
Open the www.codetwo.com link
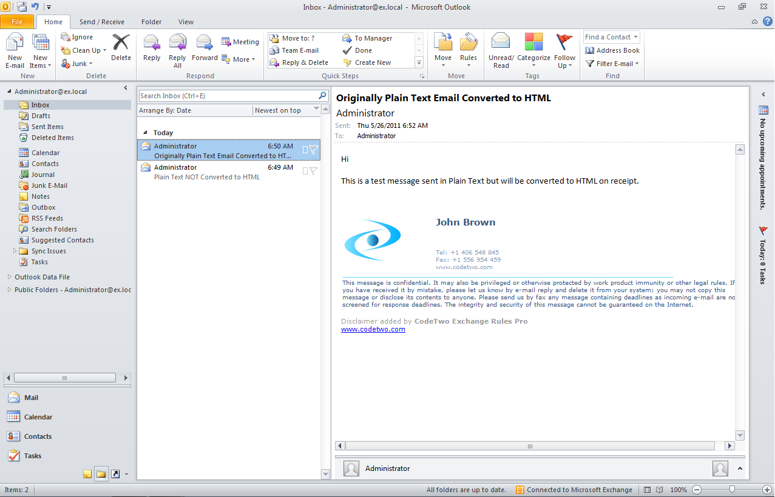pyautogui.click(x=373, y=329)
